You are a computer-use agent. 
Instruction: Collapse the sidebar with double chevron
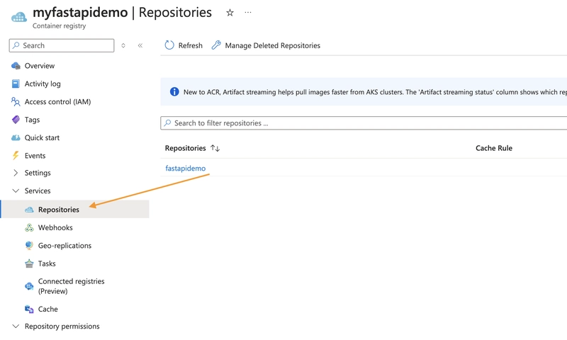tap(140, 45)
